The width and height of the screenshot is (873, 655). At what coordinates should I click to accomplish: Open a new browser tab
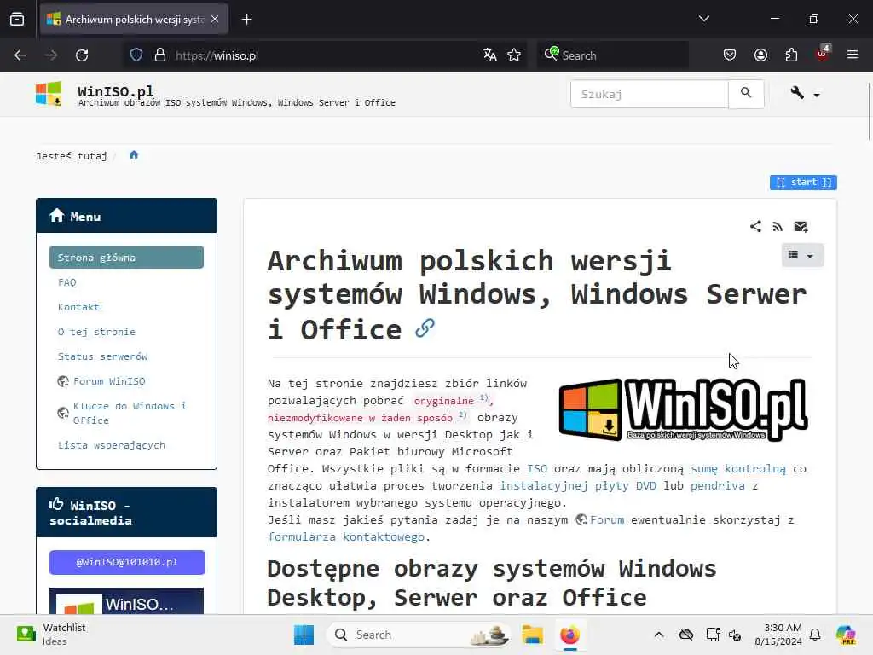(246, 20)
